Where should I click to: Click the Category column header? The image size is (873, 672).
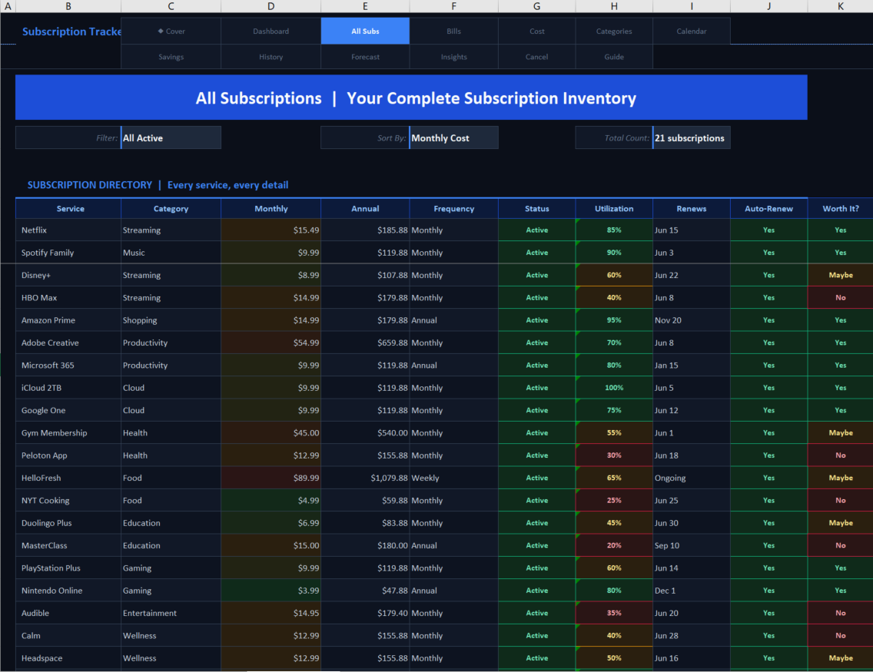point(171,209)
